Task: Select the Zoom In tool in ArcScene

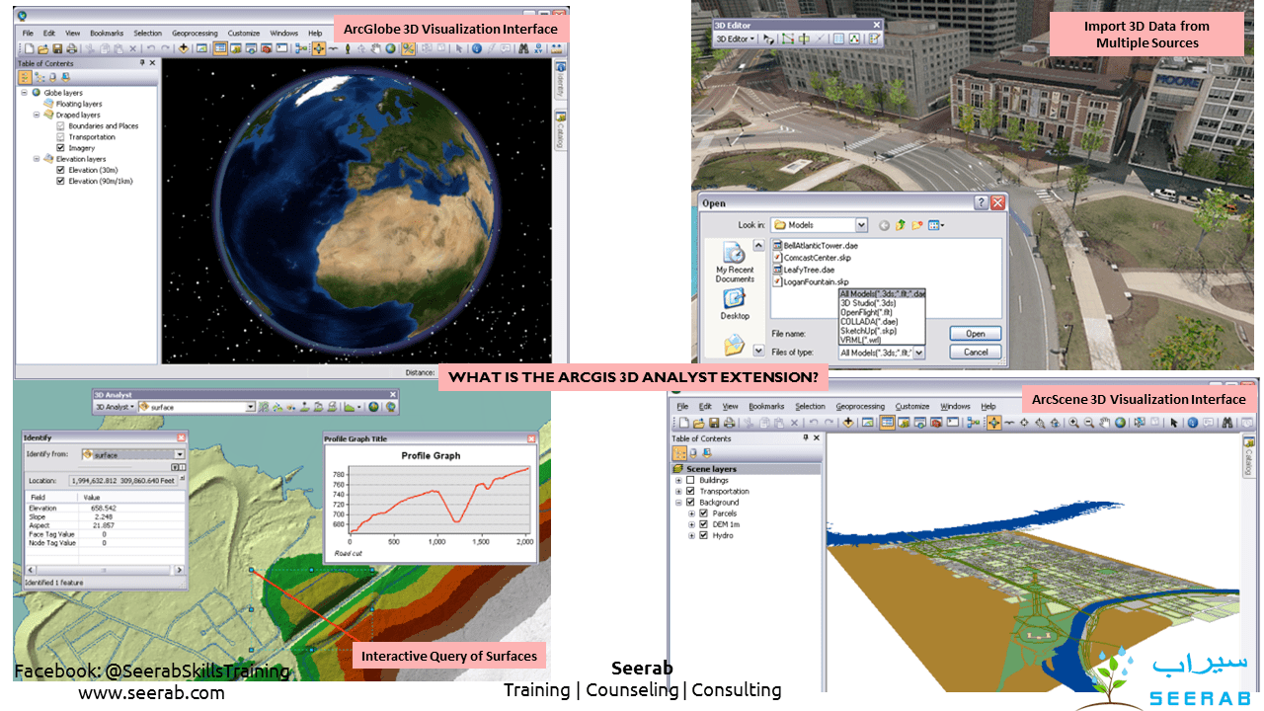Action: tap(1073, 423)
